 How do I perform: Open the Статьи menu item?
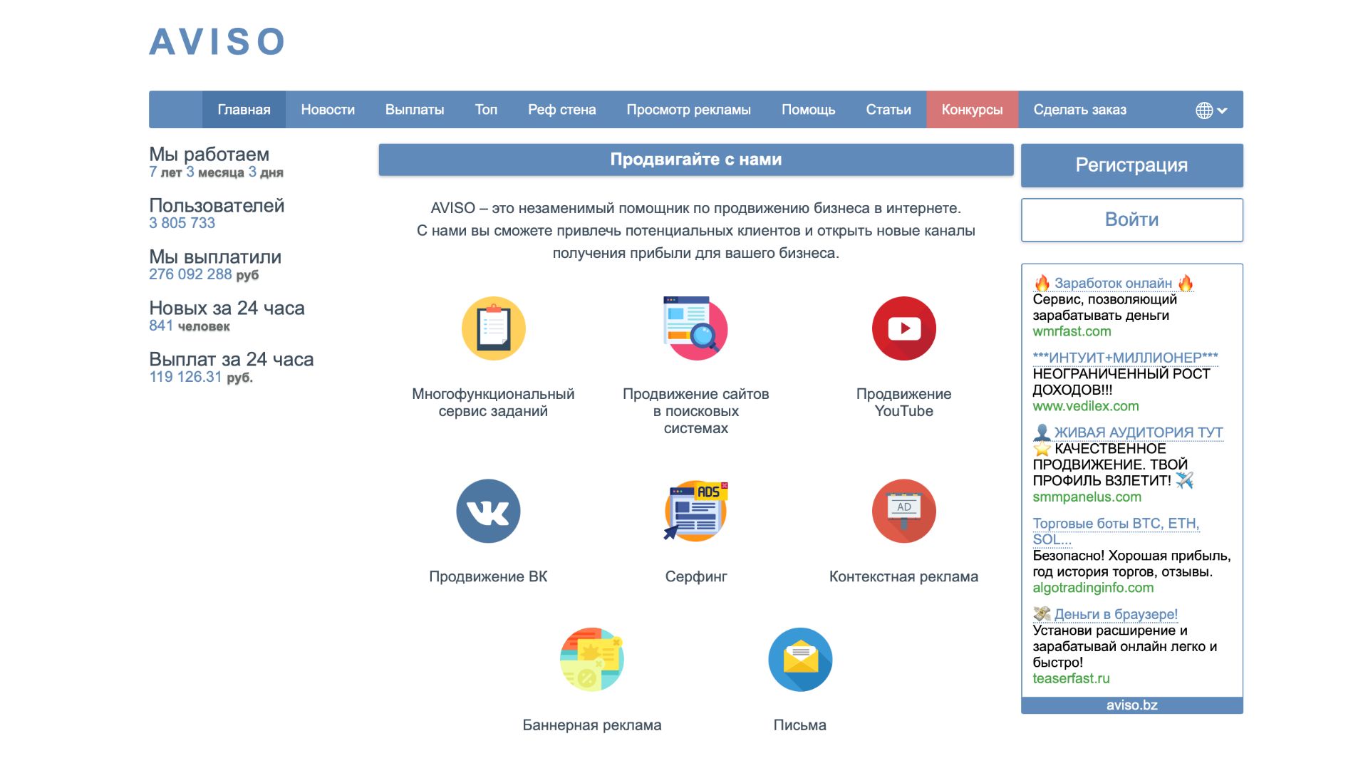pyautogui.click(x=888, y=110)
